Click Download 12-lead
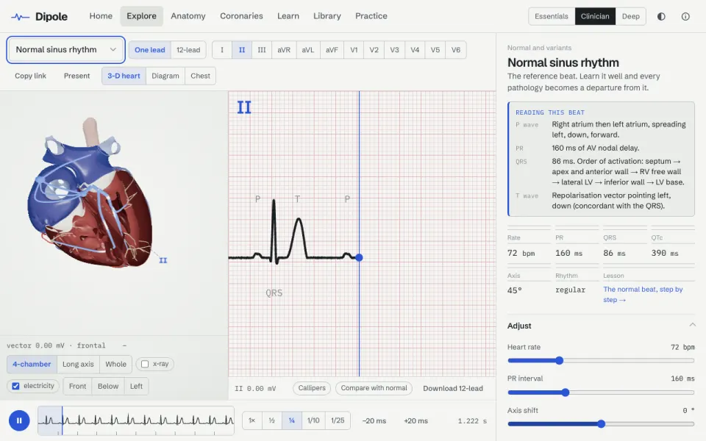The height and width of the screenshot is (441, 706). click(453, 388)
